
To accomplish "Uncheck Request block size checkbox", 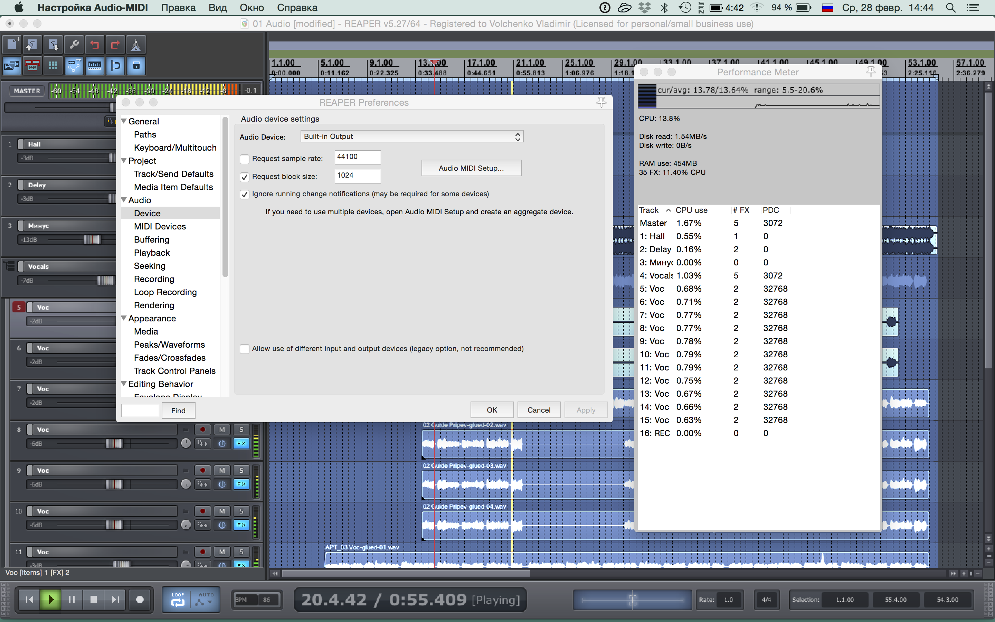I will pos(245,177).
